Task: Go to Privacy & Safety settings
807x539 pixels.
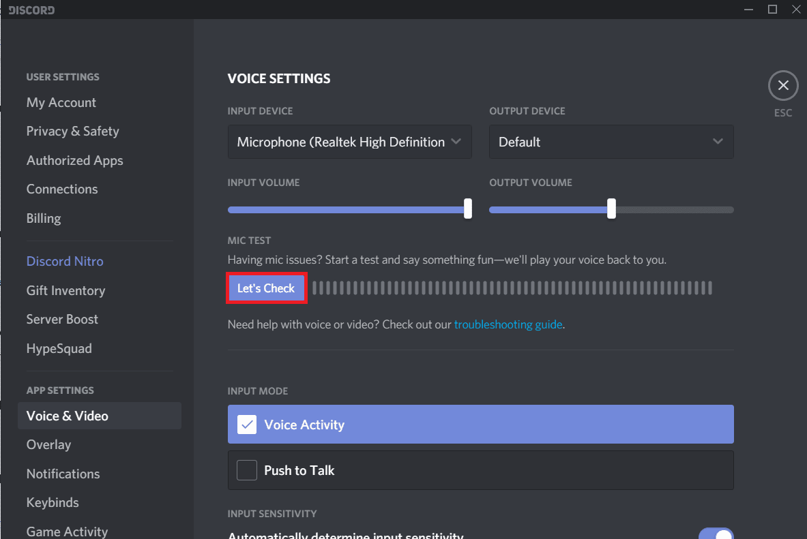Action: pos(72,131)
